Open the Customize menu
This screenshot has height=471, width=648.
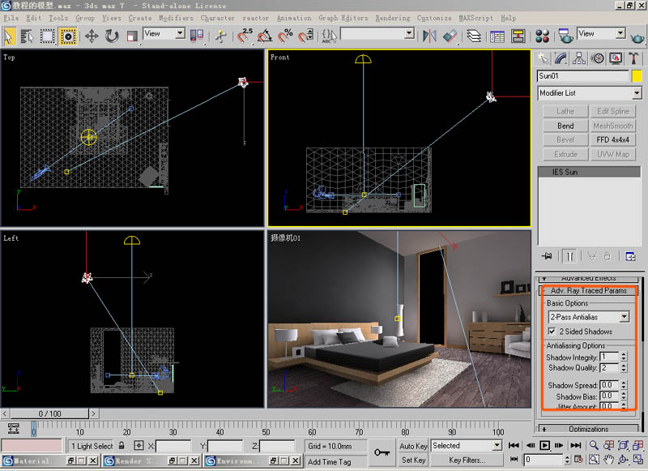click(x=434, y=18)
